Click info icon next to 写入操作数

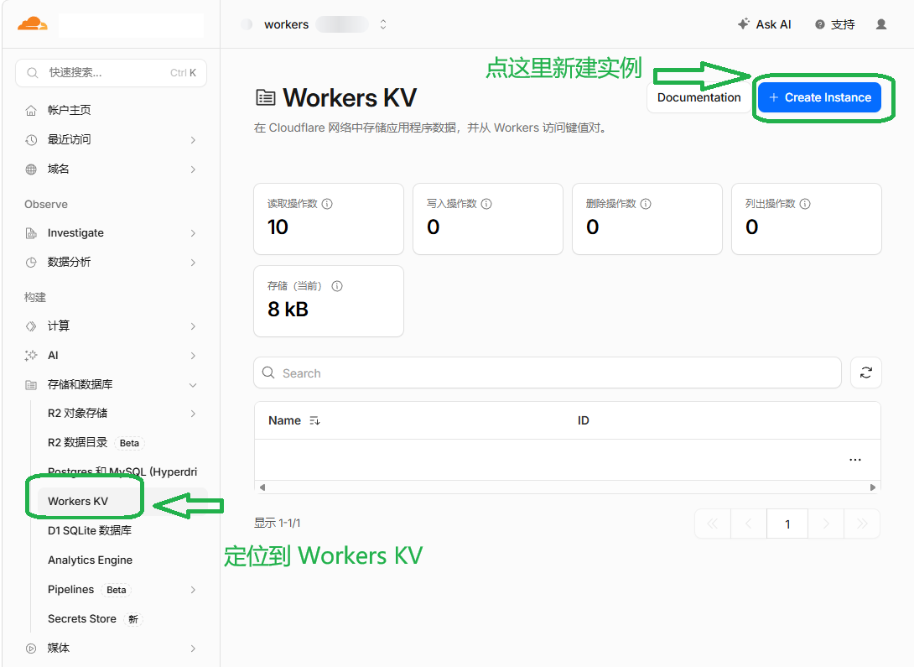pyautogui.click(x=486, y=204)
